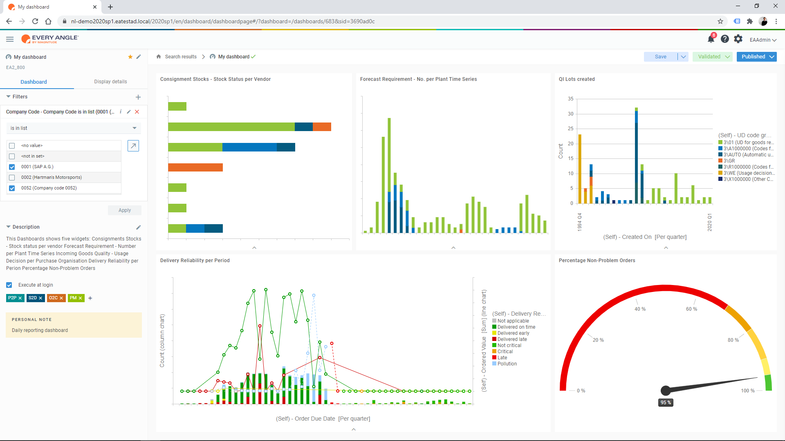The image size is (785, 441).
Task: Toggle Execute at login checkbox
Action: click(9, 285)
